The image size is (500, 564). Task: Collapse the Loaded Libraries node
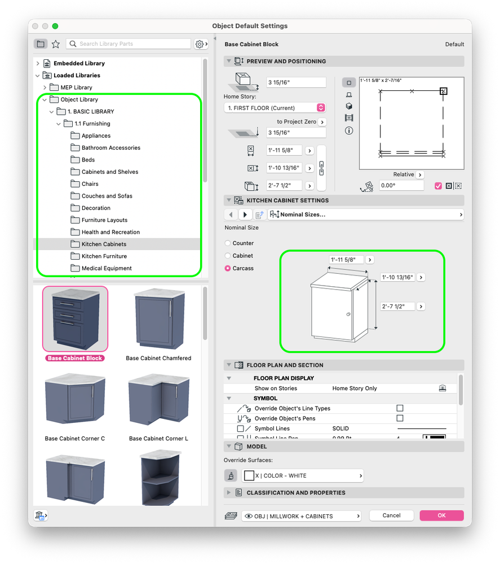(38, 76)
